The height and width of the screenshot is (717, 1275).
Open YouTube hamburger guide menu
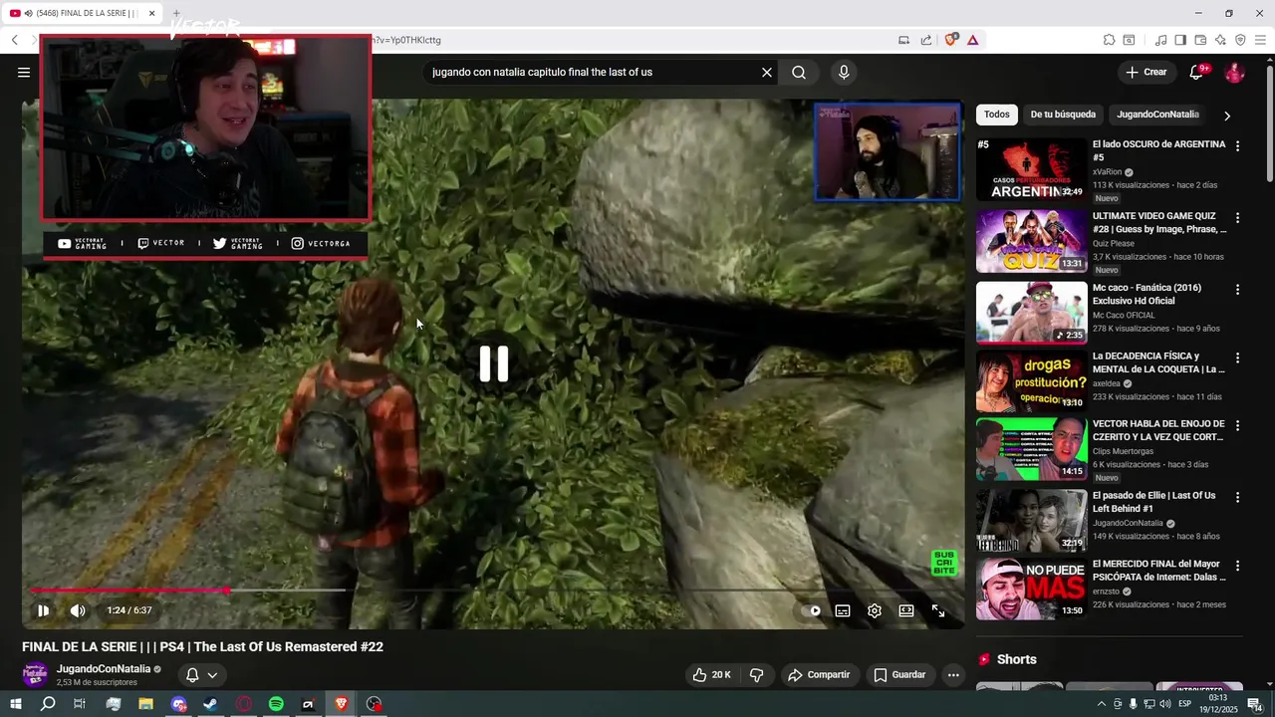tap(24, 72)
